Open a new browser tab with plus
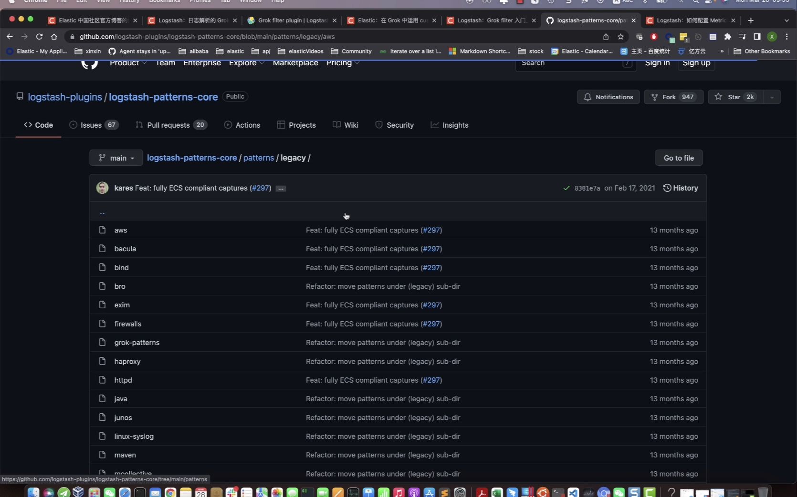 pyautogui.click(x=751, y=20)
